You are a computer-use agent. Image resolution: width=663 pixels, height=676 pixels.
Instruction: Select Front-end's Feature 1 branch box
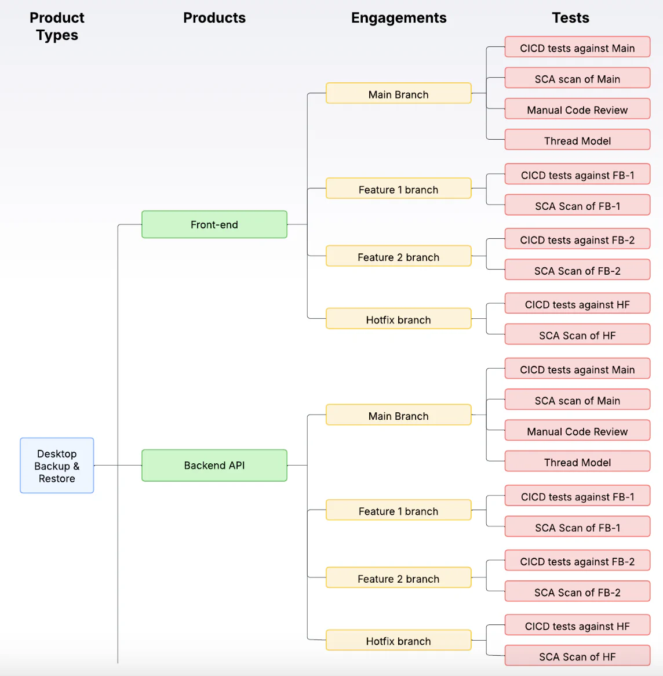(x=398, y=188)
